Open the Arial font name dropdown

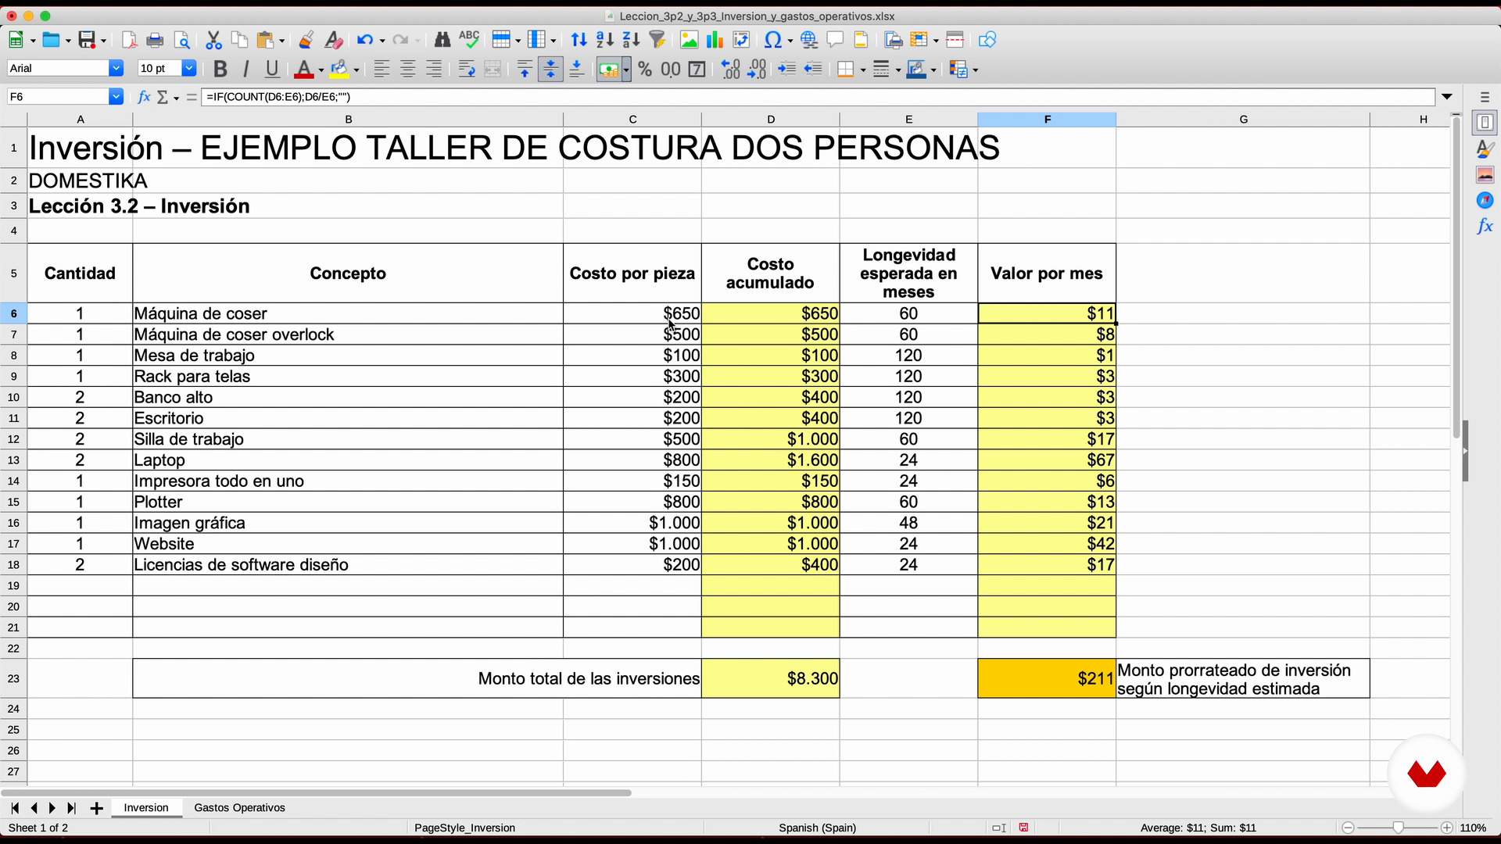(x=116, y=69)
